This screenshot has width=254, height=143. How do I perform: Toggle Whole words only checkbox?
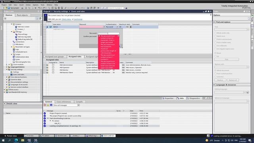click(215, 33)
